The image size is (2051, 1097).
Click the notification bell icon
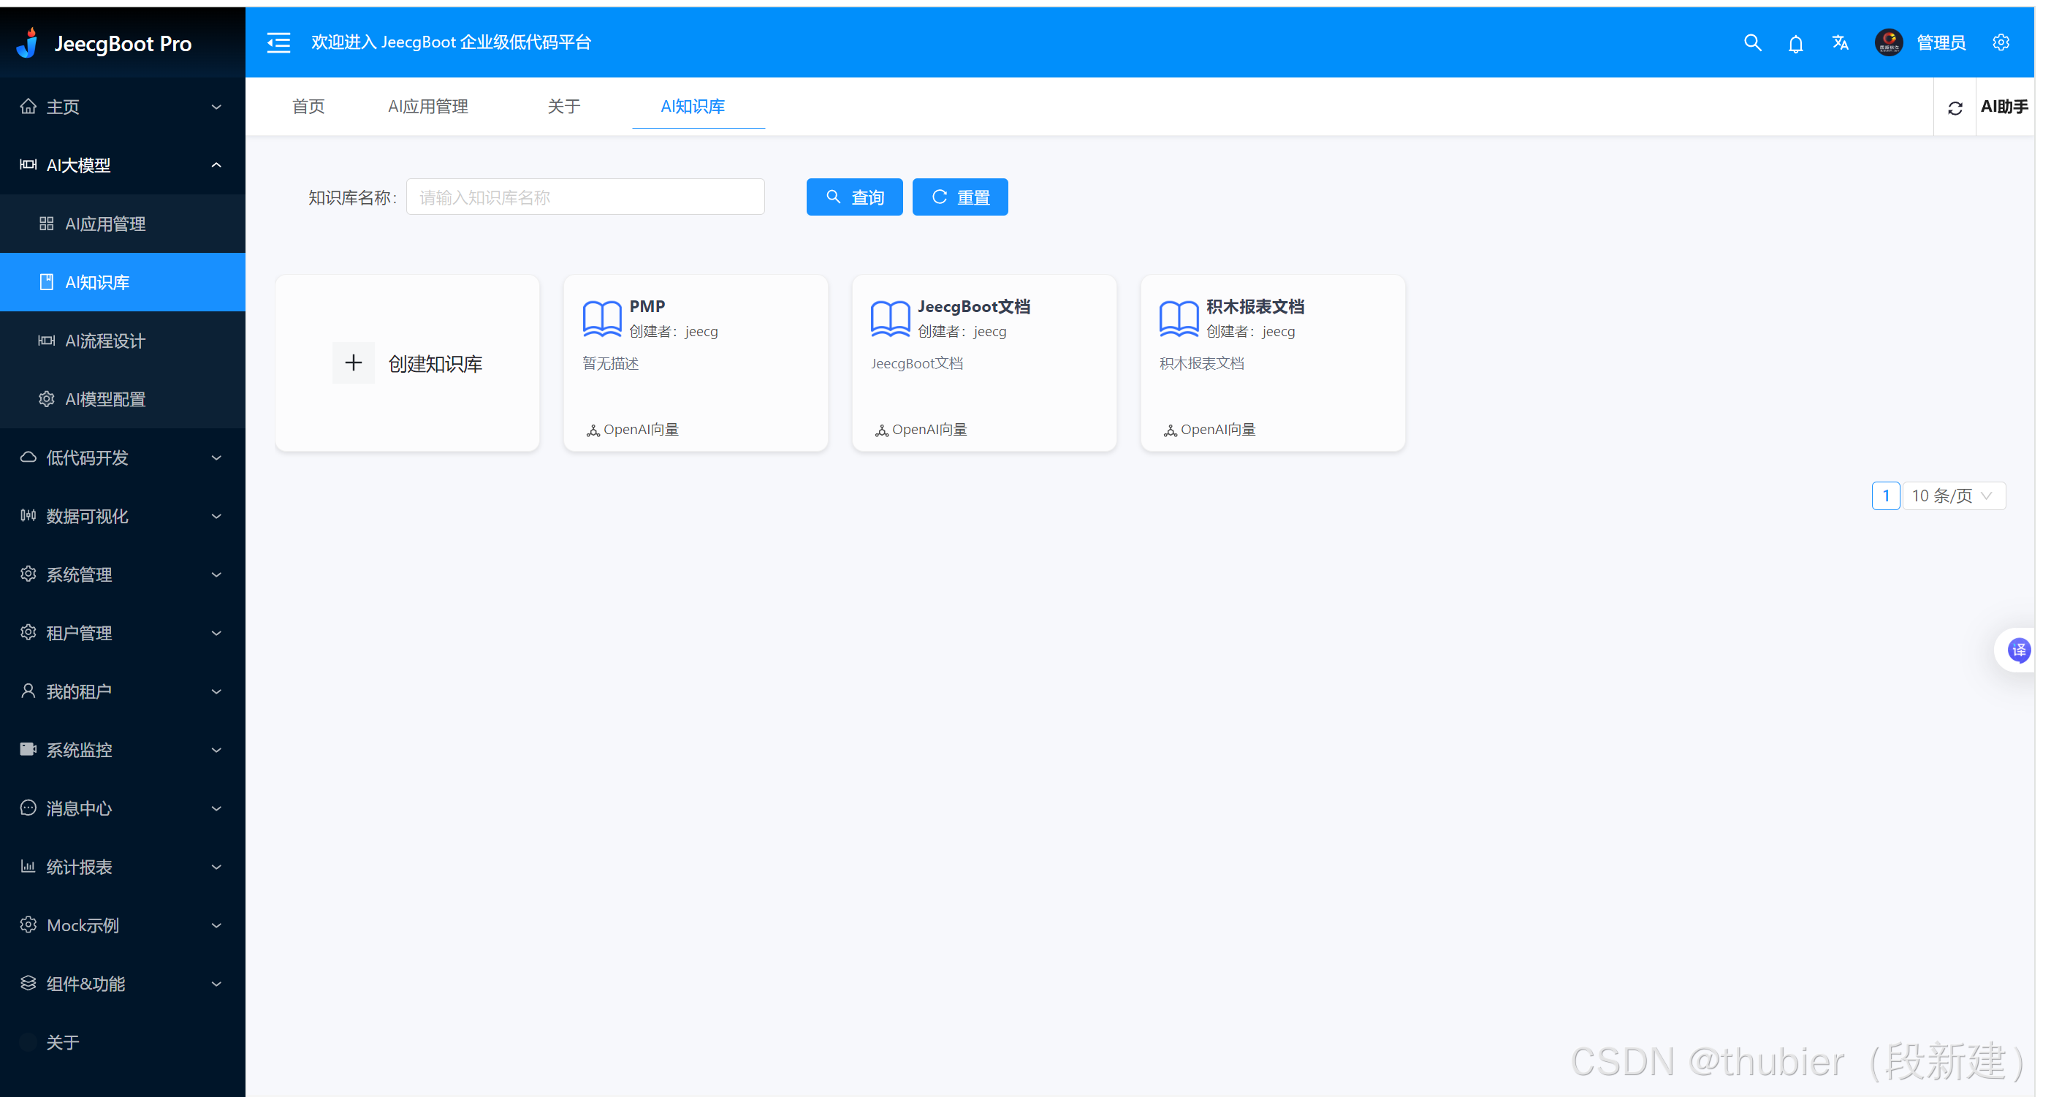1795,44
